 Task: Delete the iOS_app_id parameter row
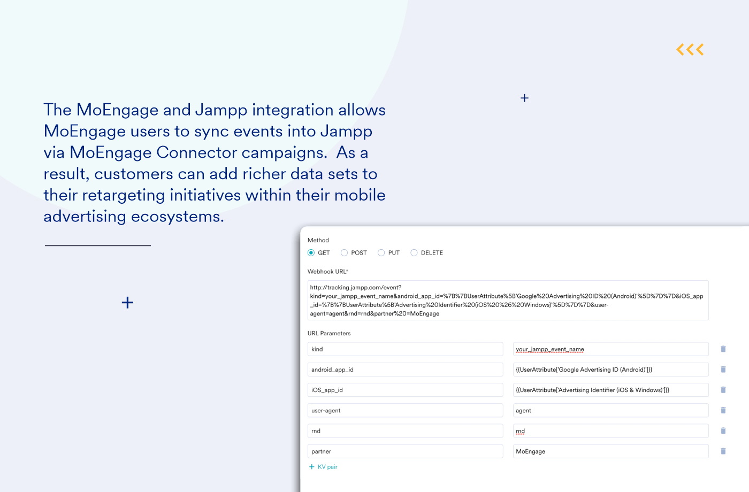[723, 390]
